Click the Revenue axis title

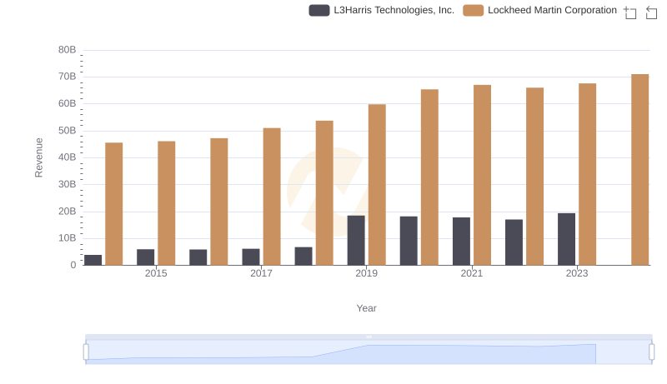(x=38, y=157)
